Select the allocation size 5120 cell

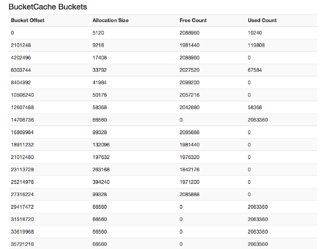(x=98, y=33)
